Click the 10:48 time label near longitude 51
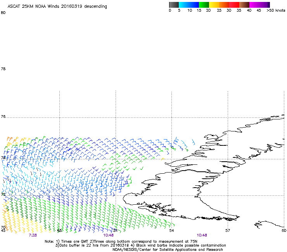Viewport: 287px width, 252px height. 108,235
